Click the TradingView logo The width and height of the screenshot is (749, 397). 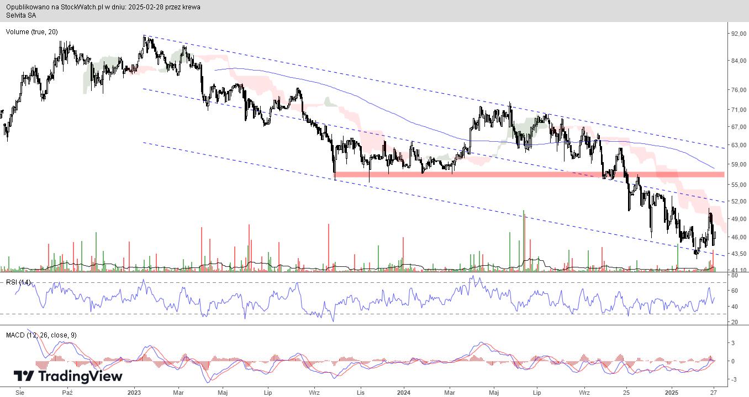pyautogui.click(x=68, y=377)
